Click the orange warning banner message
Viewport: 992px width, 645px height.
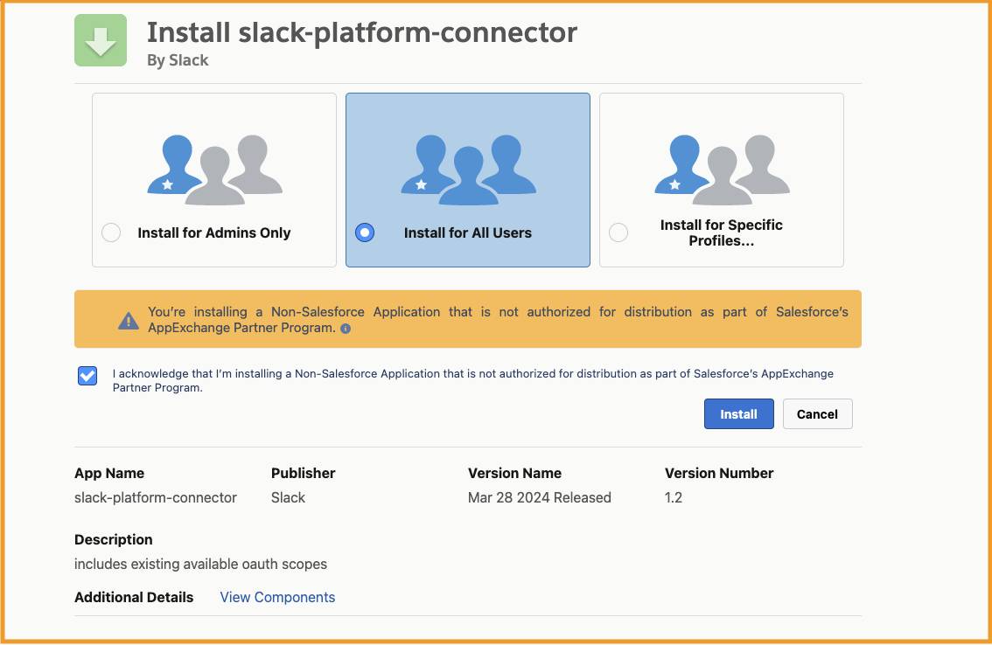(498, 319)
